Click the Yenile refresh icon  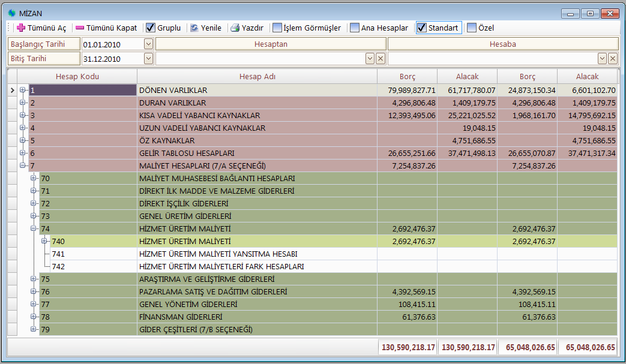tap(194, 28)
